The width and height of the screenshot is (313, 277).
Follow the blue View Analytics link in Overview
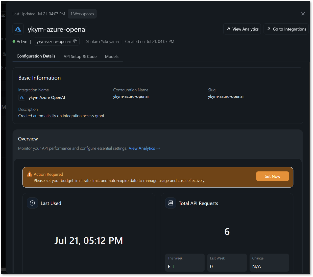coord(144,148)
